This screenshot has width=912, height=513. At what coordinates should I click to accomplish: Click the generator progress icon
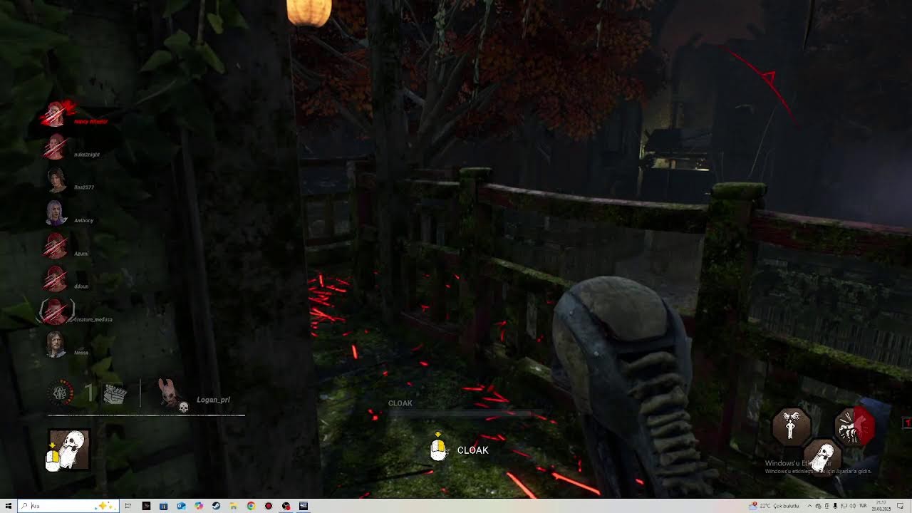tap(61, 393)
